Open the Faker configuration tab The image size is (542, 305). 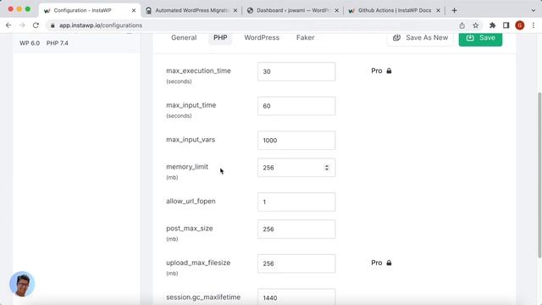click(x=305, y=37)
